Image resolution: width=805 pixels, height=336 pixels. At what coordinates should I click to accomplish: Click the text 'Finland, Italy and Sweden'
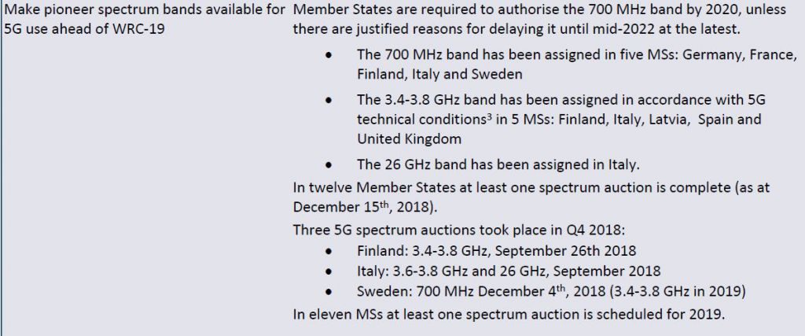440,74
